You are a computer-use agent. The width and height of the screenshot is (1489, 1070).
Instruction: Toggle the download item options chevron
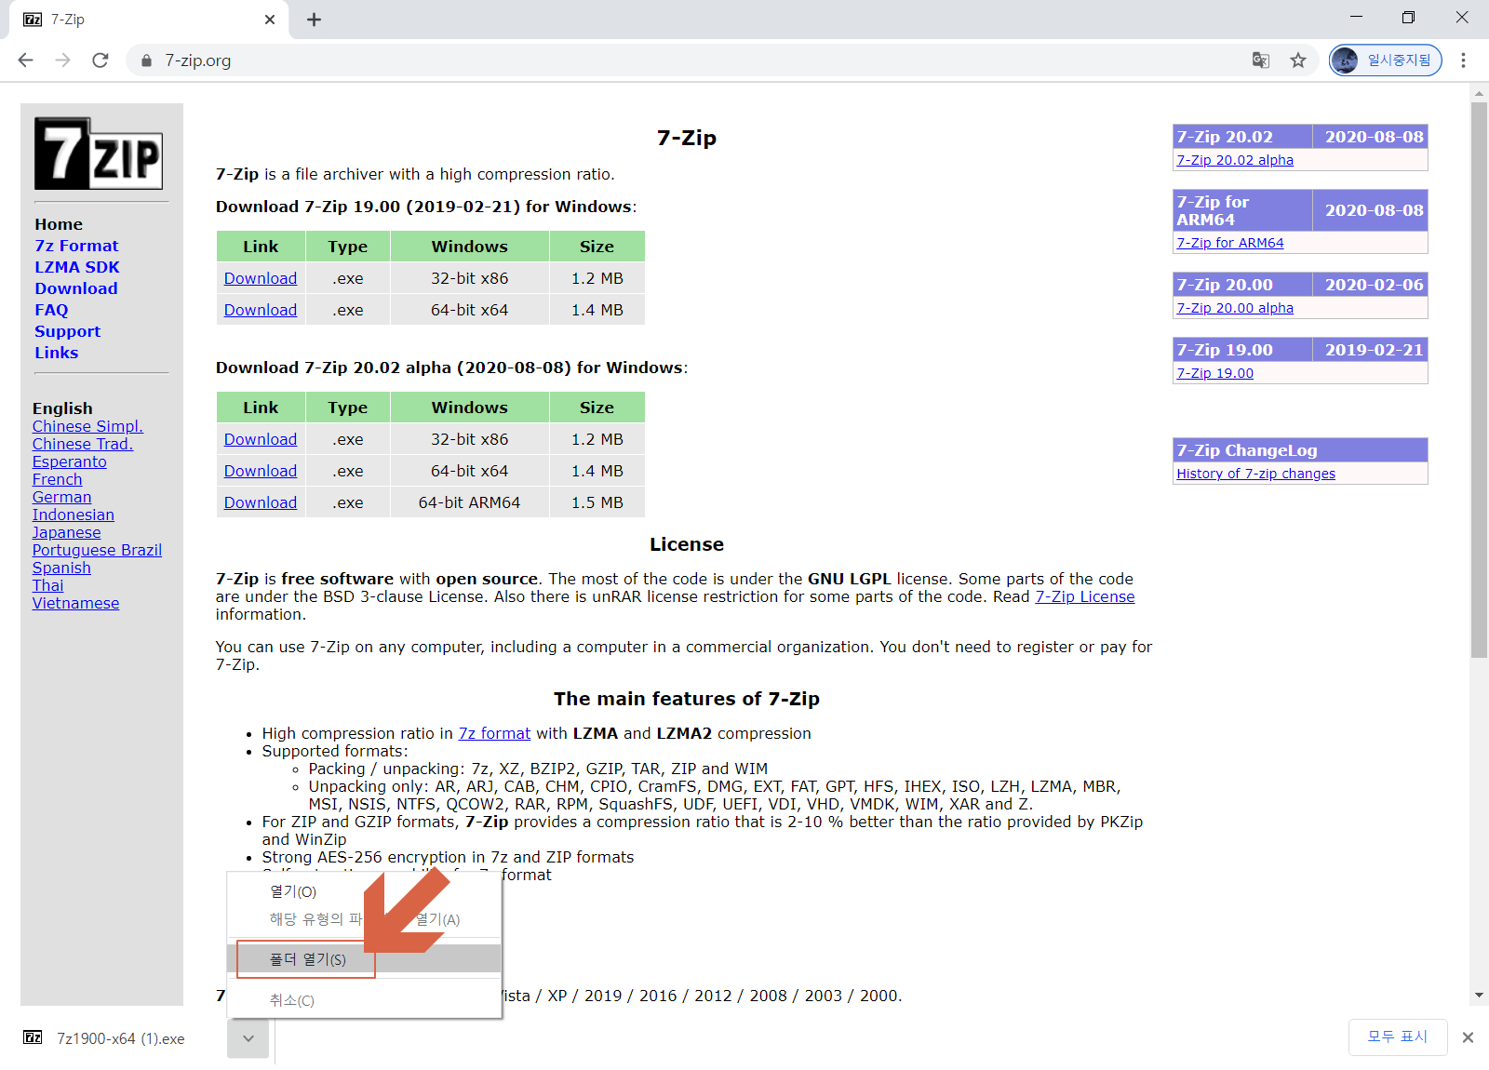tap(248, 1038)
